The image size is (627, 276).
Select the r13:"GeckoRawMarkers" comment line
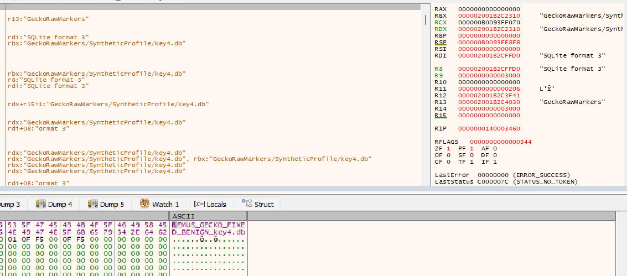(x=48, y=19)
